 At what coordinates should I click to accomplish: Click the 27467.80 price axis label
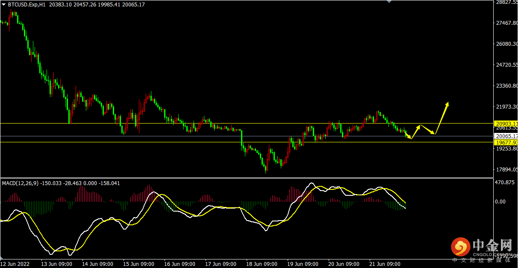pyautogui.click(x=506, y=23)
